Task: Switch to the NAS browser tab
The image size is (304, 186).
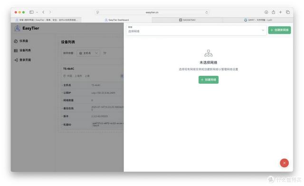Action: (187, 20)
